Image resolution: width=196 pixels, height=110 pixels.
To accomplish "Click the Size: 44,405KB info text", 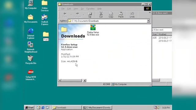I will click(x=69, y=61).
